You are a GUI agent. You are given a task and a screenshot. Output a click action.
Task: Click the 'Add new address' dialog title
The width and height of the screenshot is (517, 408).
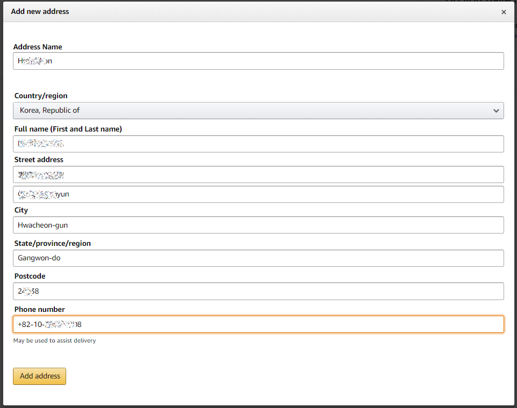[x=40, y=11]
